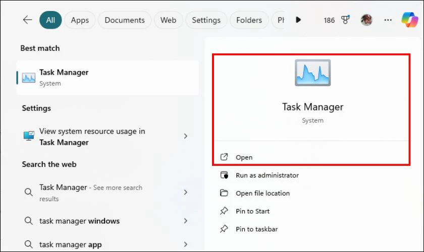Open View system resource usage in Task Manager

coord(108,137)
